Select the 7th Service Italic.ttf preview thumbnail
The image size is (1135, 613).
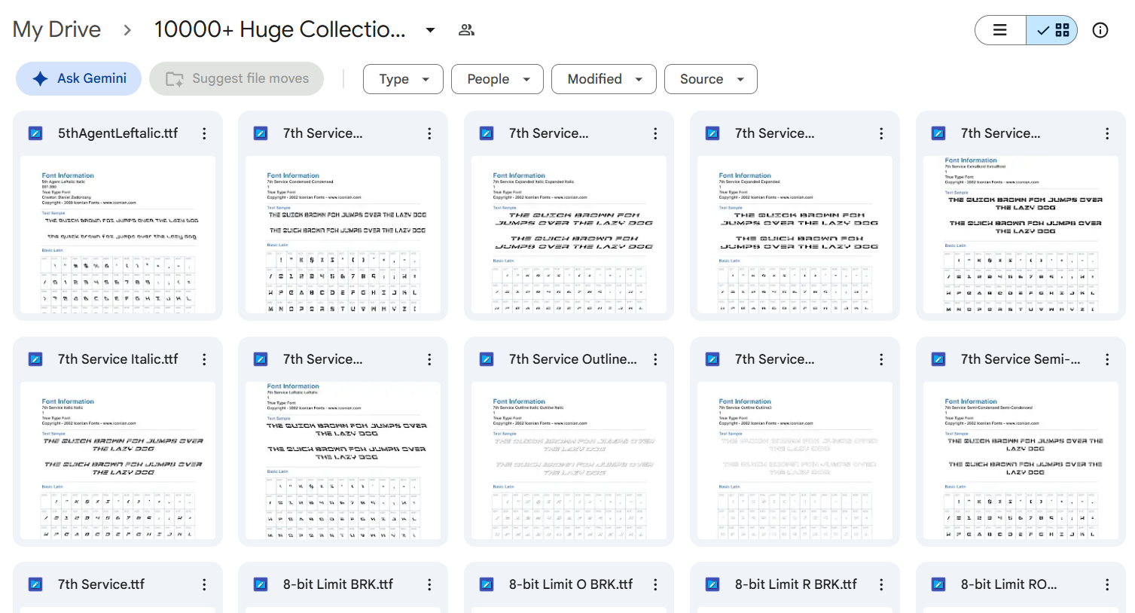[117, 461]
